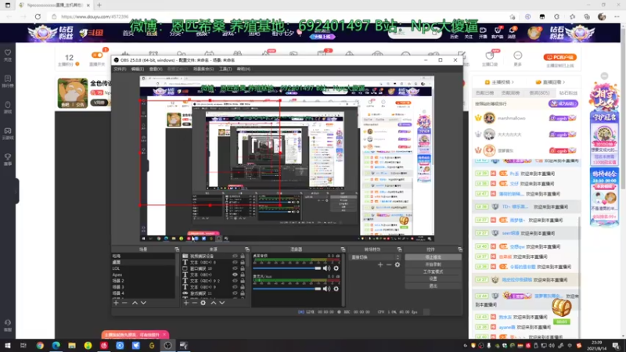Switch to the contribution daily ranking tab
The height and width of the screenshot is (352, 626).
[484, 93]
